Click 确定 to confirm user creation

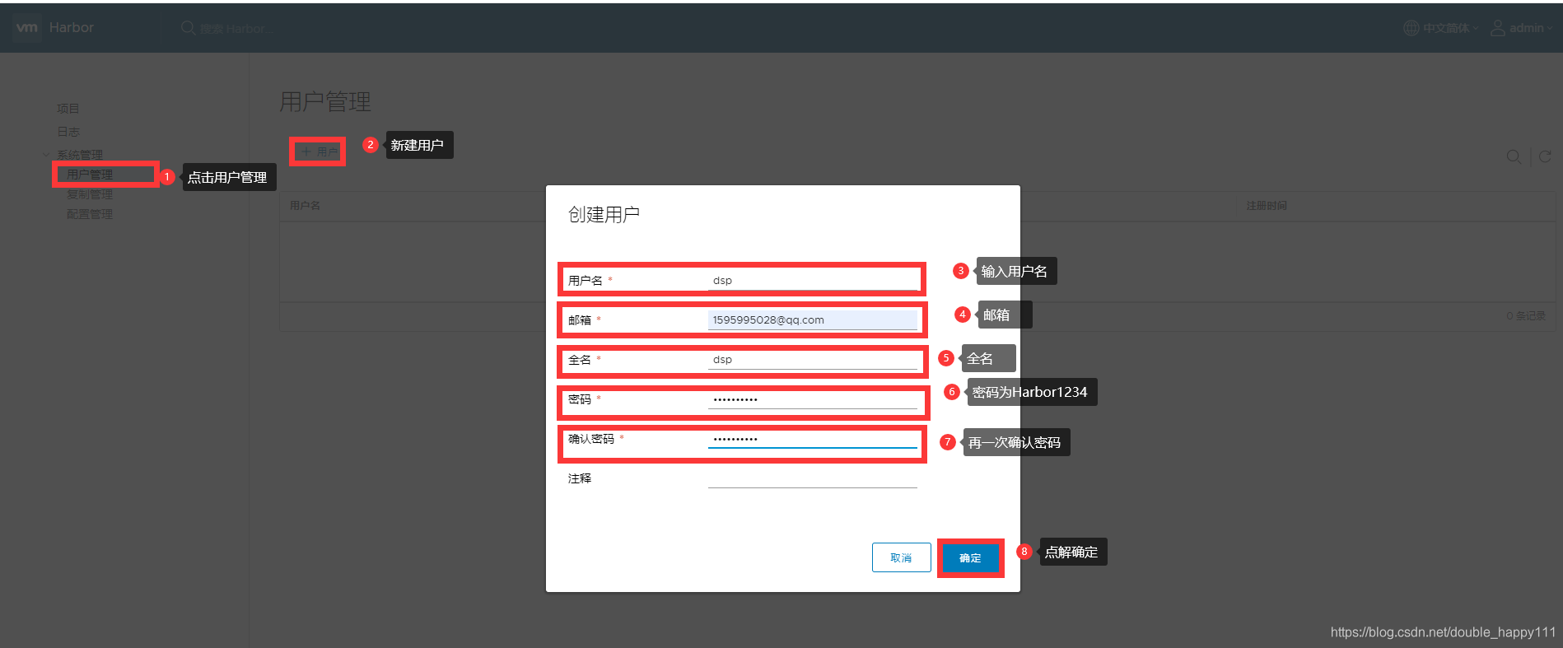[x=970, y=558]
